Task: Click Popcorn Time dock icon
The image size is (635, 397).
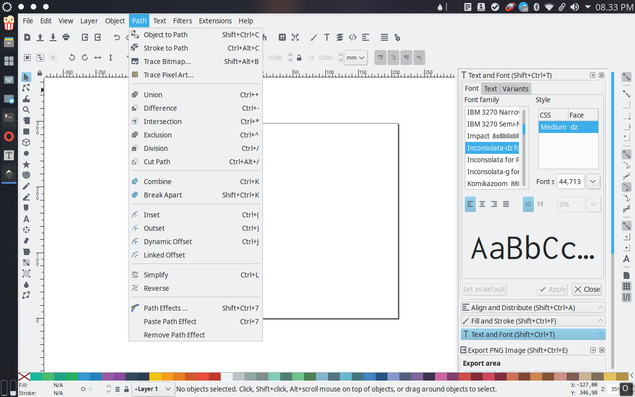Action: pos(9,23)
